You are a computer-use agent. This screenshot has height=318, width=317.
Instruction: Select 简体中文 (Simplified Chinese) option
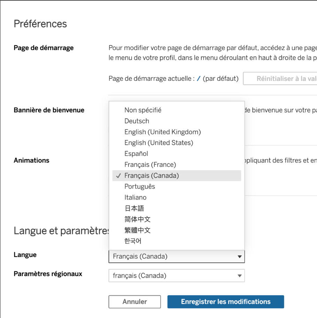[137, 219]
